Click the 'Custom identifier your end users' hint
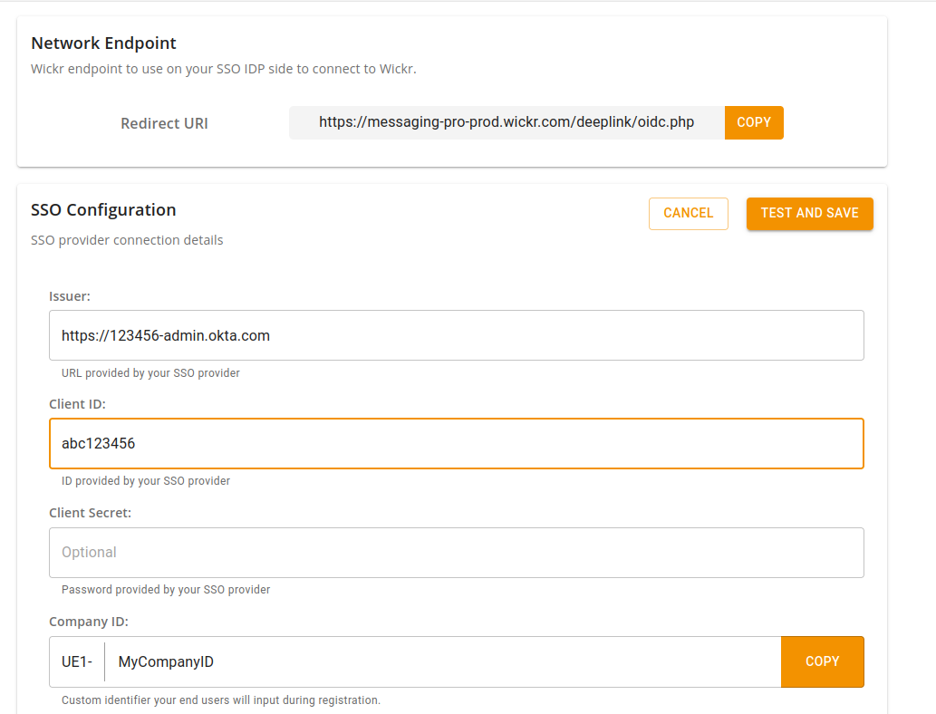This screenshot has height=714, width=936. 221,700
